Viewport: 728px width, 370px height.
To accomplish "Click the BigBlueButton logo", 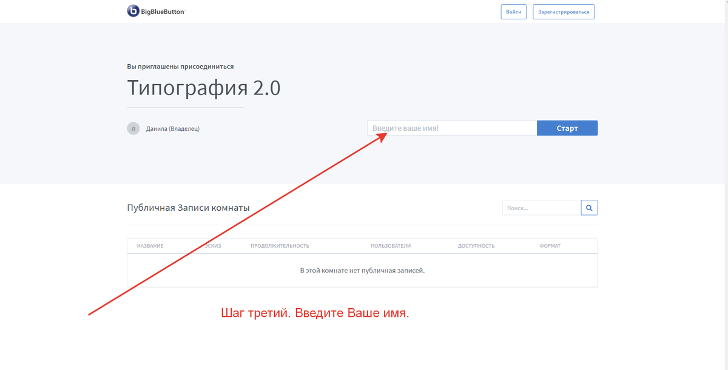I will pos(156,12).
